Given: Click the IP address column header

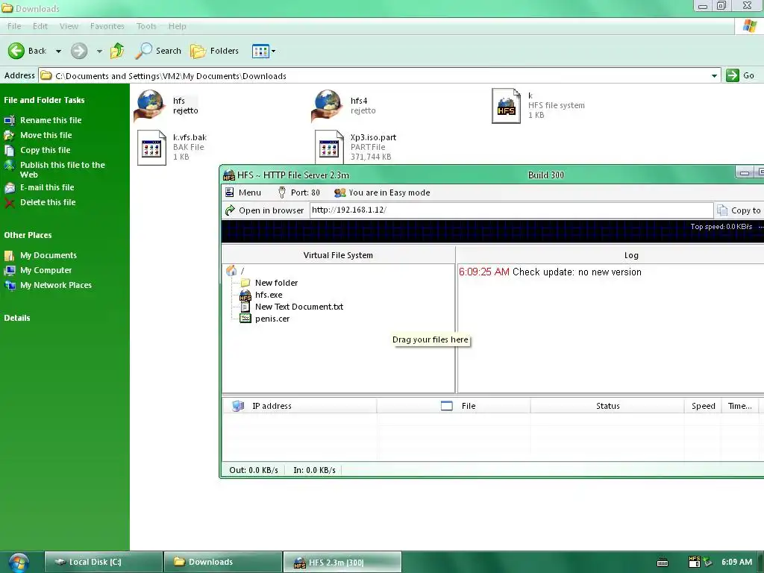Looking at the screenshot, I should (x=300, y=406).
